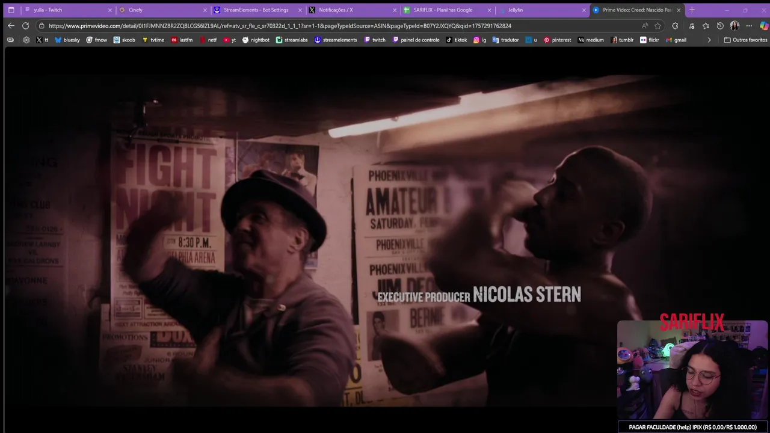Screen dimensions: 770x433
Task: Open the netf bookmark
Action: [x=208, y=40]
